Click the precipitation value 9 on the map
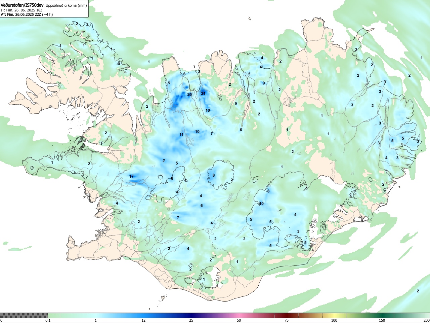The width and height of the screenshot is (430, 323). pyautogui.click(x=264, y=83)
